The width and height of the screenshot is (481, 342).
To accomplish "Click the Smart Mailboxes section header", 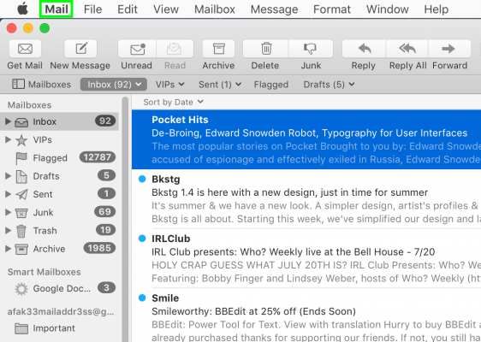I will pos(45,272).
